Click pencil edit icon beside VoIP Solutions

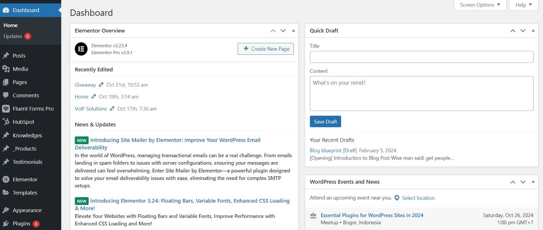[x=112, y=109]
